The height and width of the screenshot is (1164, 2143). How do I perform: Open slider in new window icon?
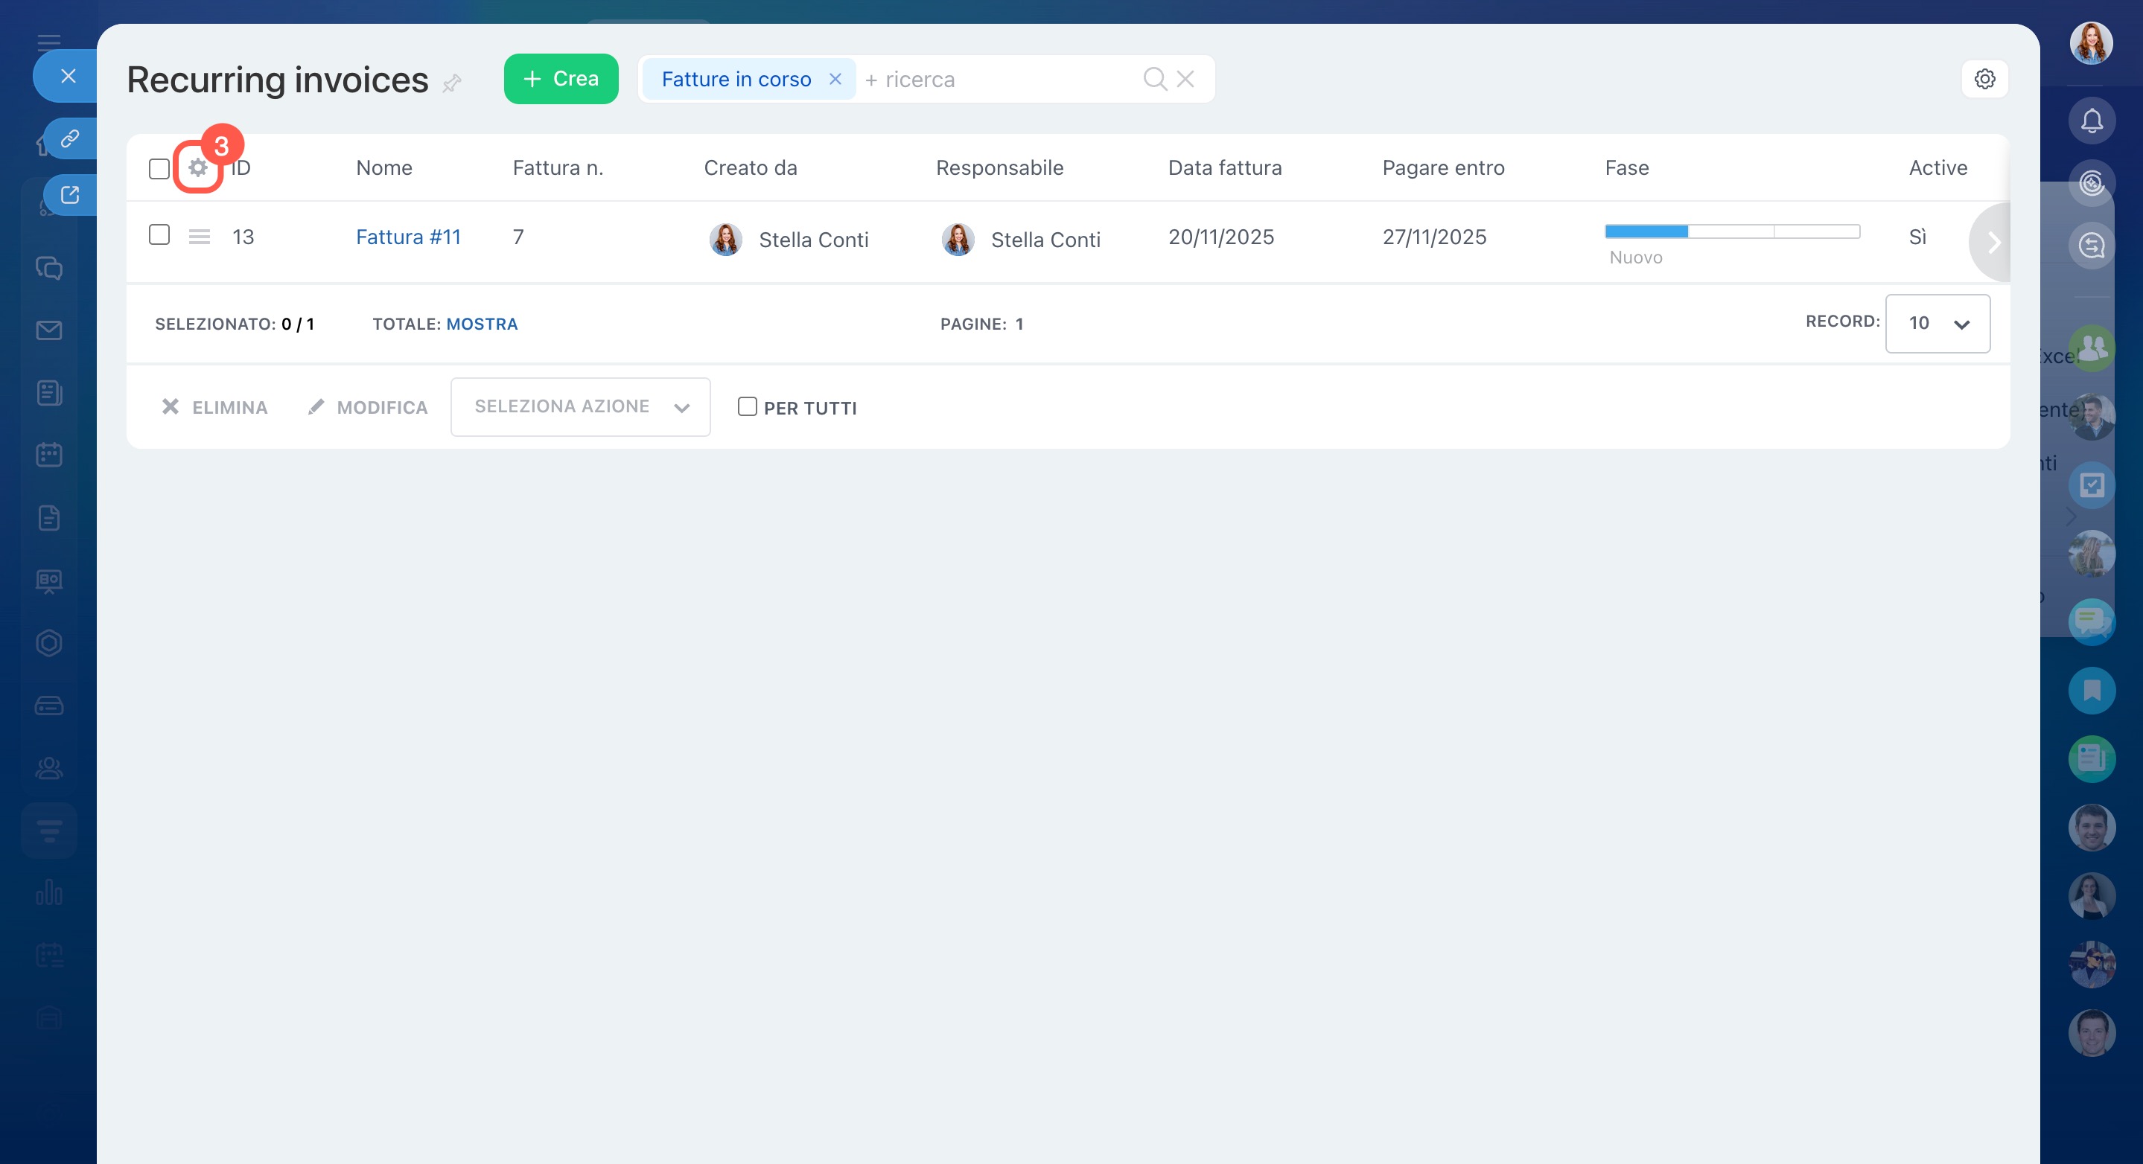[x=71, y=196]
